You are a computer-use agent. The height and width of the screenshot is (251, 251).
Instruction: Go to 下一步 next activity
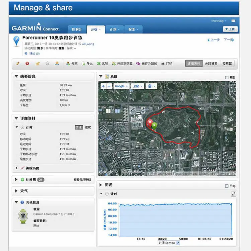(x=229, y=40)
